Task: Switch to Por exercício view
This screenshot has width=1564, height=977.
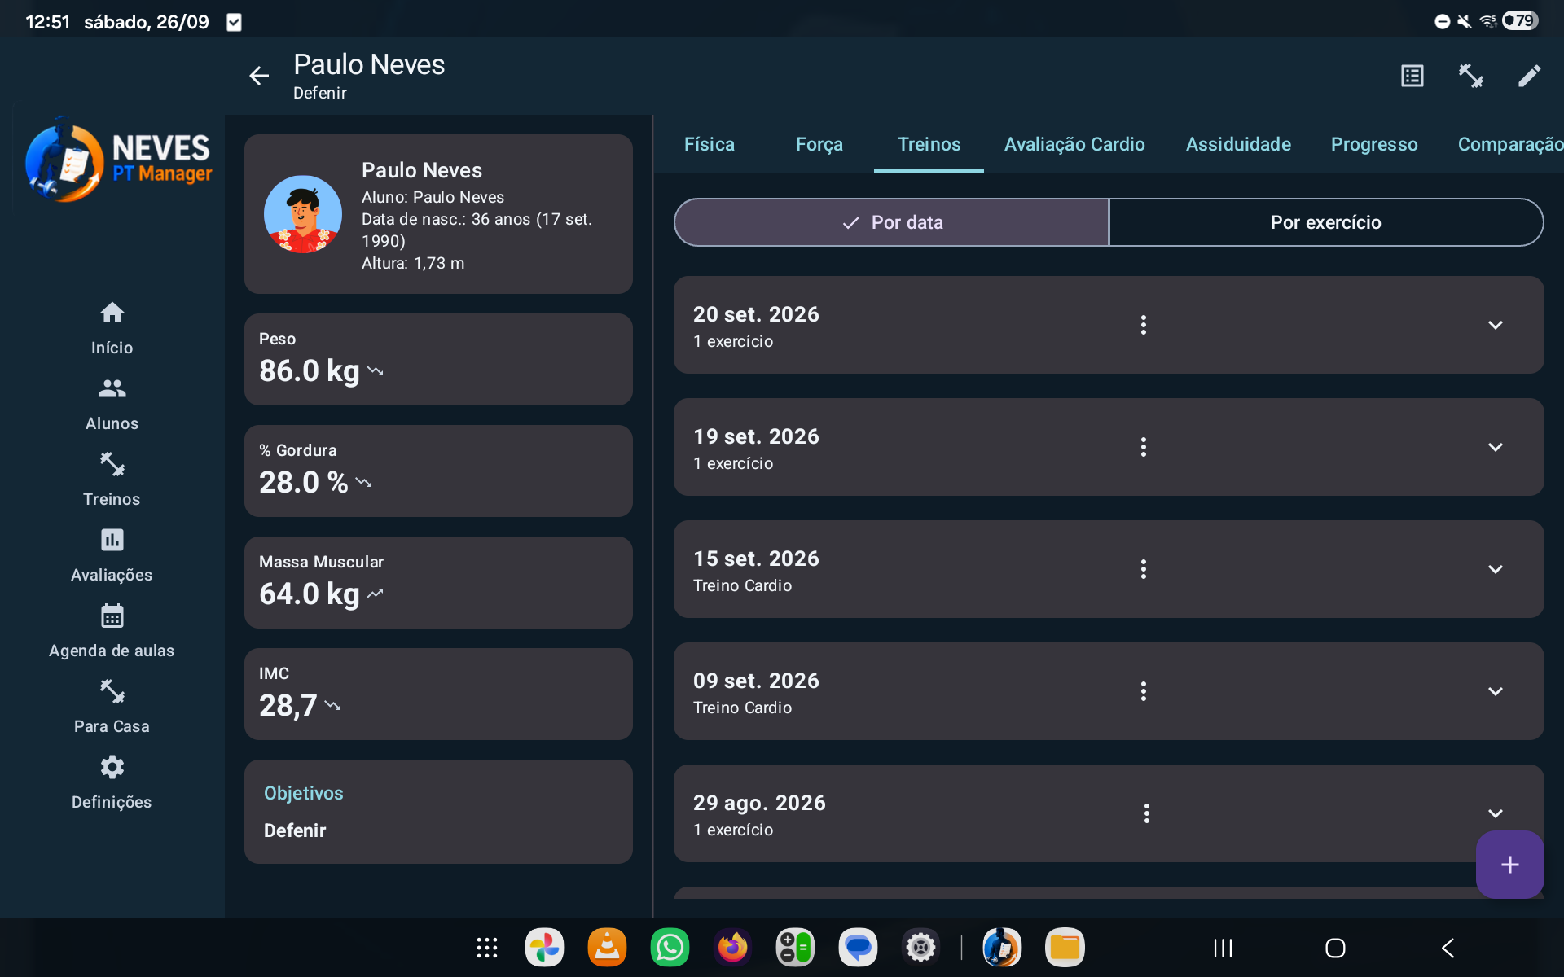Action: [1325, 222]
